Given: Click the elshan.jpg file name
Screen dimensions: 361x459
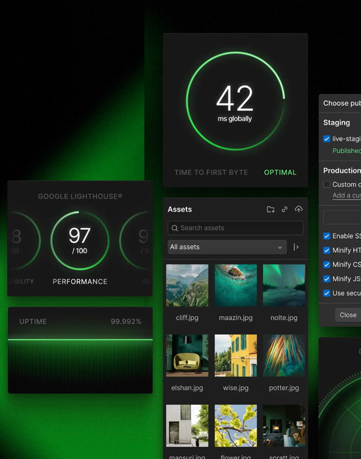Looking at the screenshot, I should [187, 388].
